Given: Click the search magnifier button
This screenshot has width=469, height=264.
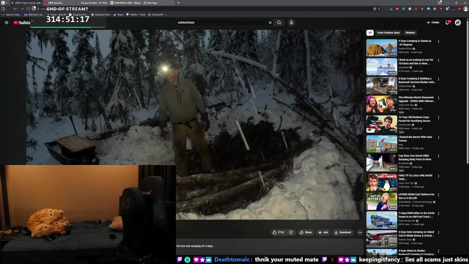Looking at the screenshot, I should click(x=279, y=22).
